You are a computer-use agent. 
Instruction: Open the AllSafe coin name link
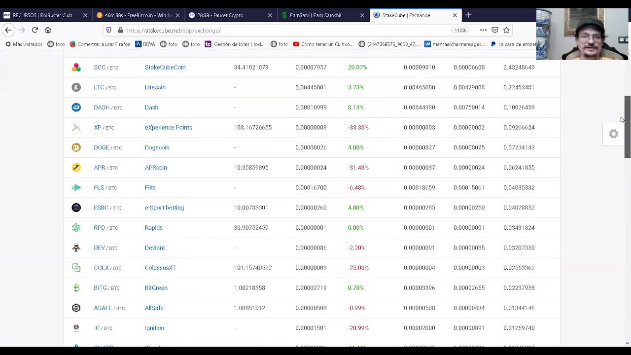(x=154, y=308)
